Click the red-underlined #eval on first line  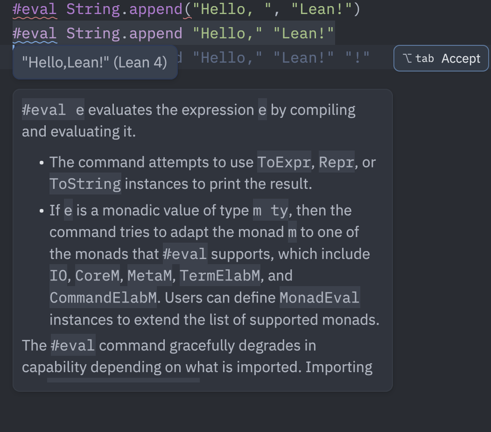coord(35,9)
